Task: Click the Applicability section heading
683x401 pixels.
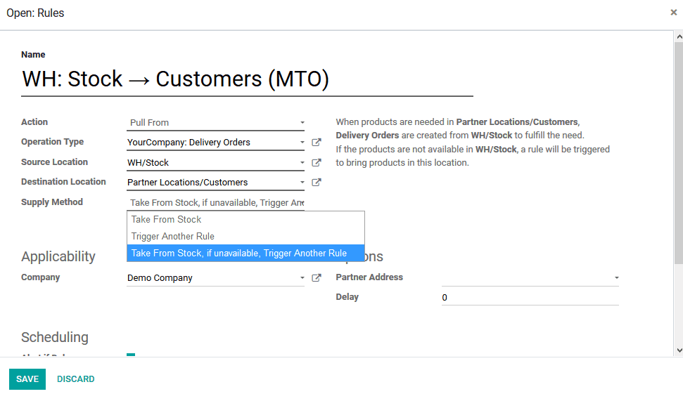Action: point(58,256)
